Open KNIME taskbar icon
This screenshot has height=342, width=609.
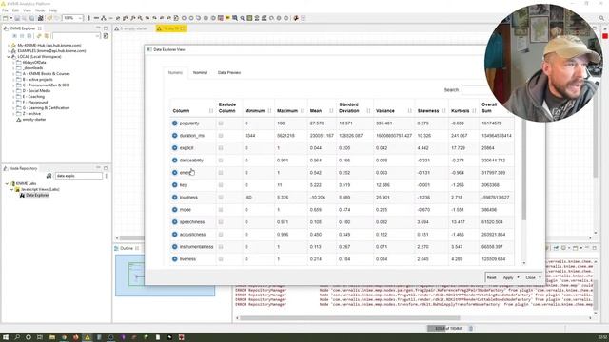coord(88,337)
